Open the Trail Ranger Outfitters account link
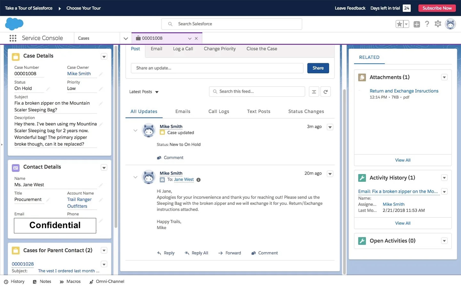 (x=79, y=203)
